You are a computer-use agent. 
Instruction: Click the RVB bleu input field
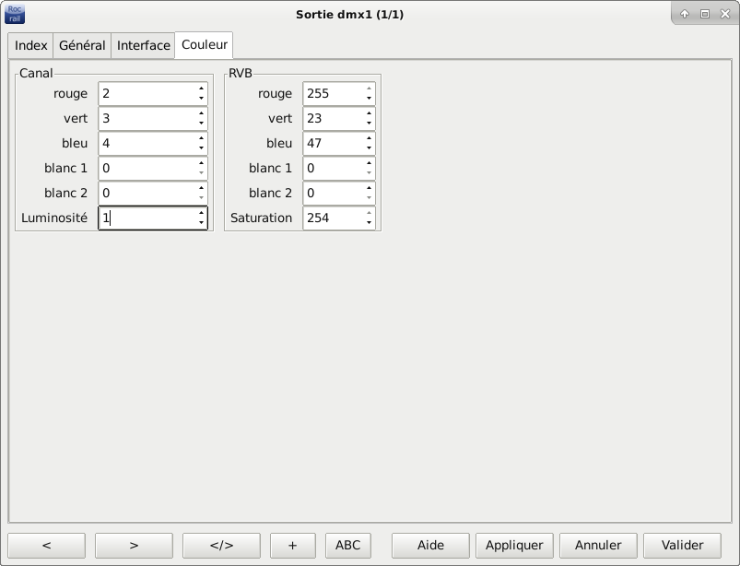pyautogui.click(x=332, y=143)
